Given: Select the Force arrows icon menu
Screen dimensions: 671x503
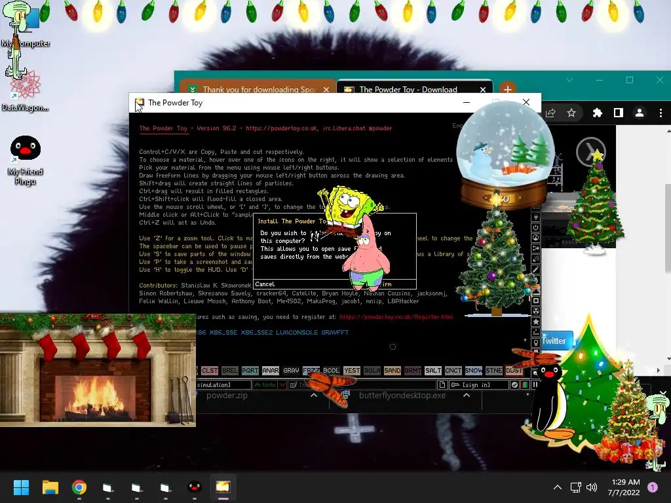Looking at the screenshot, I should click(535, 248).
